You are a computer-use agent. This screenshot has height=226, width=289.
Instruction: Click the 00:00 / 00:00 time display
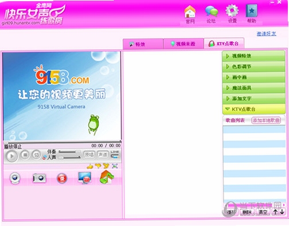[x=106, y=146]
